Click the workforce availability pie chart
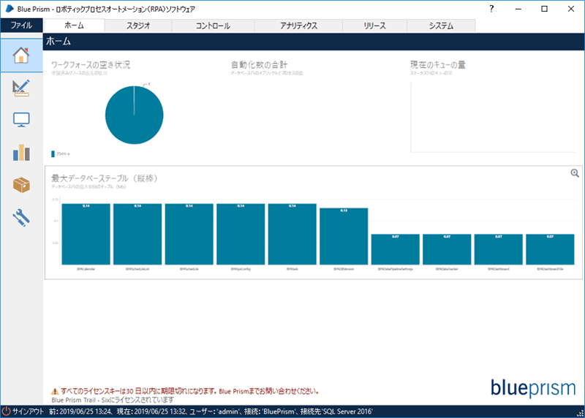Viewport: 585px width, 418px height. pyautogui.click(x=135, y=115)
